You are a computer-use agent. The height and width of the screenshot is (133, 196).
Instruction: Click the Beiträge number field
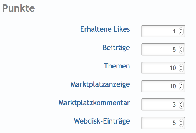coord(160,50)
